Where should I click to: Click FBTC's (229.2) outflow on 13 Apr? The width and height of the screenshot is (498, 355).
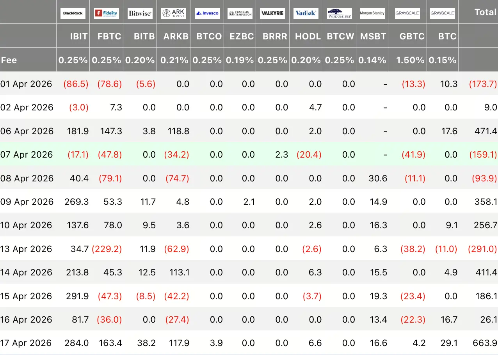[x=107, y=249]
